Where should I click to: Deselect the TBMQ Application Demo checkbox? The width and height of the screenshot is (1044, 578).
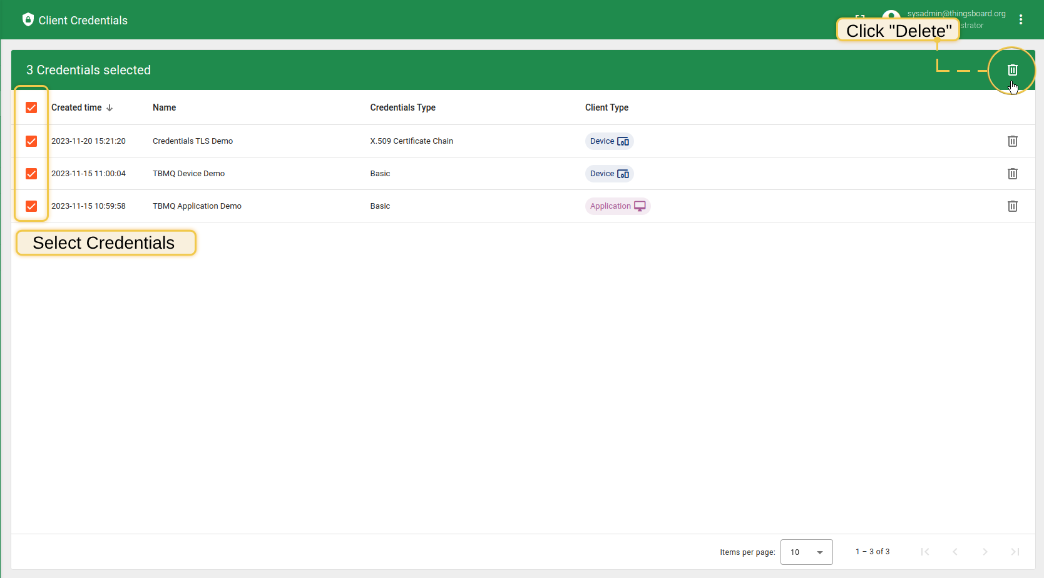tap(31, 206)
